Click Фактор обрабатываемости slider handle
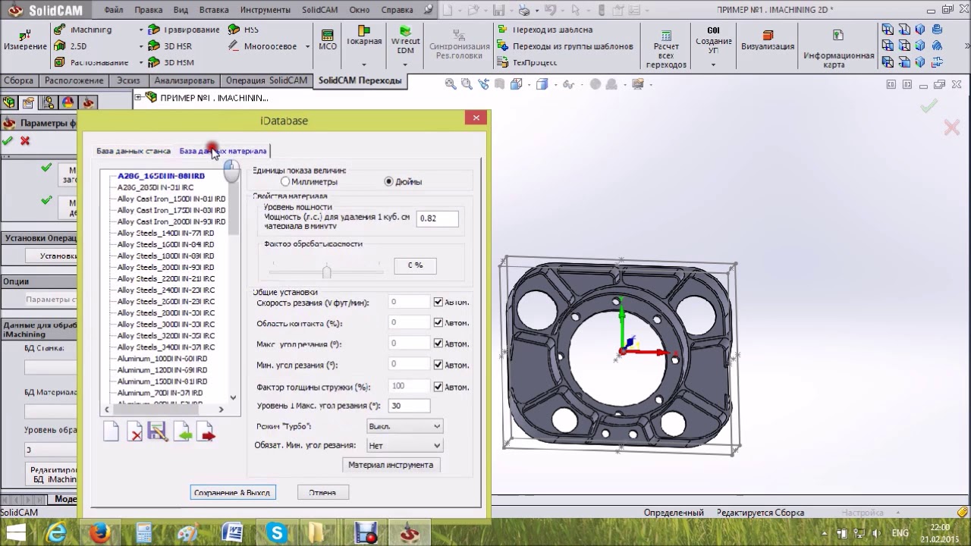 click(x=326, y=271)
